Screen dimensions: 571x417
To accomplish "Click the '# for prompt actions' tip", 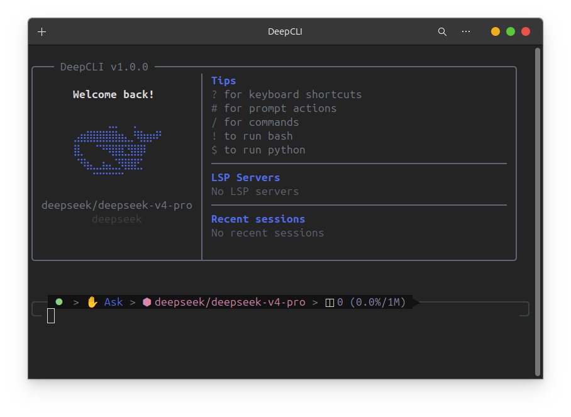I will [274, 108].
